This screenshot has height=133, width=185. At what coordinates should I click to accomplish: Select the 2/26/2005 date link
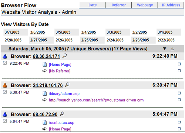click(x=64, y=40)
